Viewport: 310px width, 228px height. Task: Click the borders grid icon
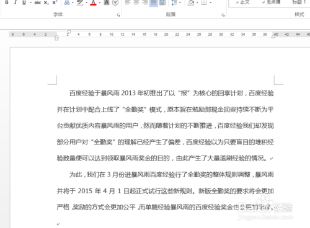click(204, 2)
